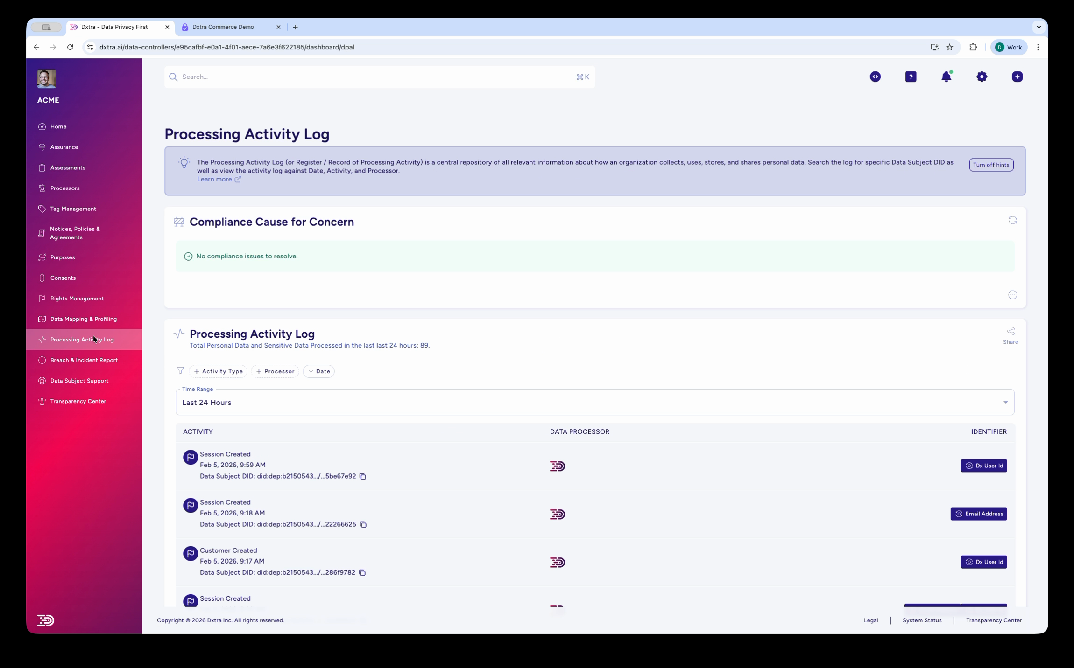Open the Transparency Center footer link
Viewport: 1074px width, 668px height.
click(x=993, y=620)
